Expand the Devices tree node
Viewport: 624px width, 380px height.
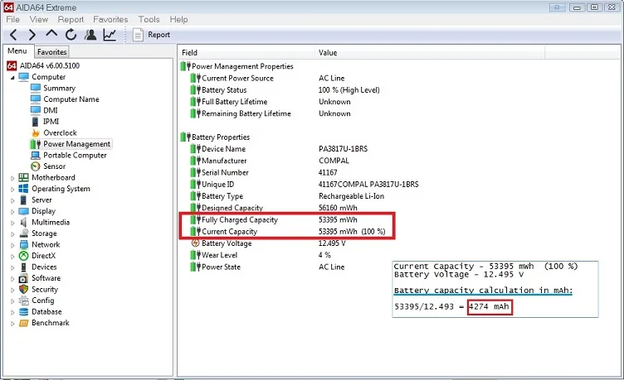point(12,267)
